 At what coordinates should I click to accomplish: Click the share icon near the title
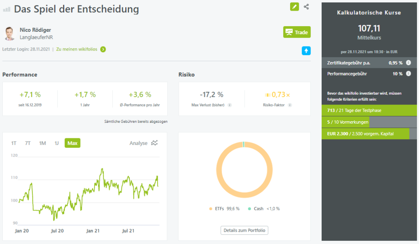(x=306, y=7)
